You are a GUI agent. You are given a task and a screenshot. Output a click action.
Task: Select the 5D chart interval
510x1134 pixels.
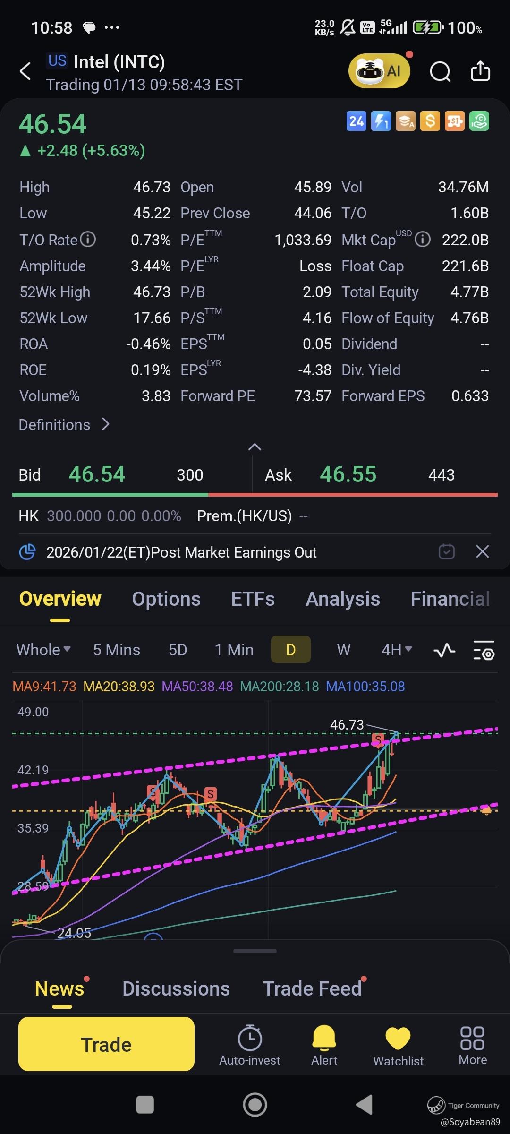(178, 650)
